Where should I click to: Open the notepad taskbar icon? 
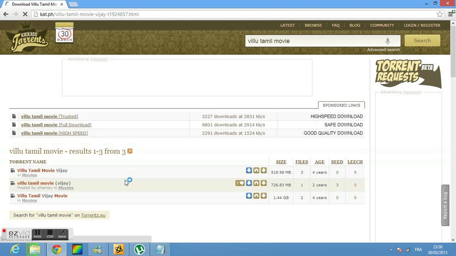[160, 250]
